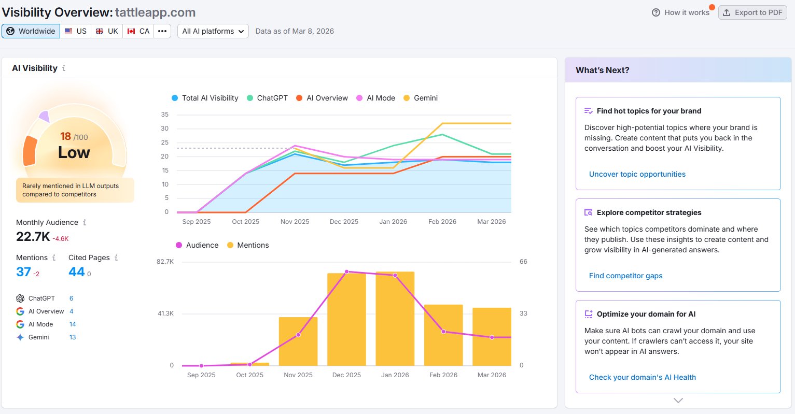Image resolution: width=795 pixels, height=414 pixels.
Task: Click the Nov 2025 mentions bar
Action: pyautogui.click(x=298, y=341)
